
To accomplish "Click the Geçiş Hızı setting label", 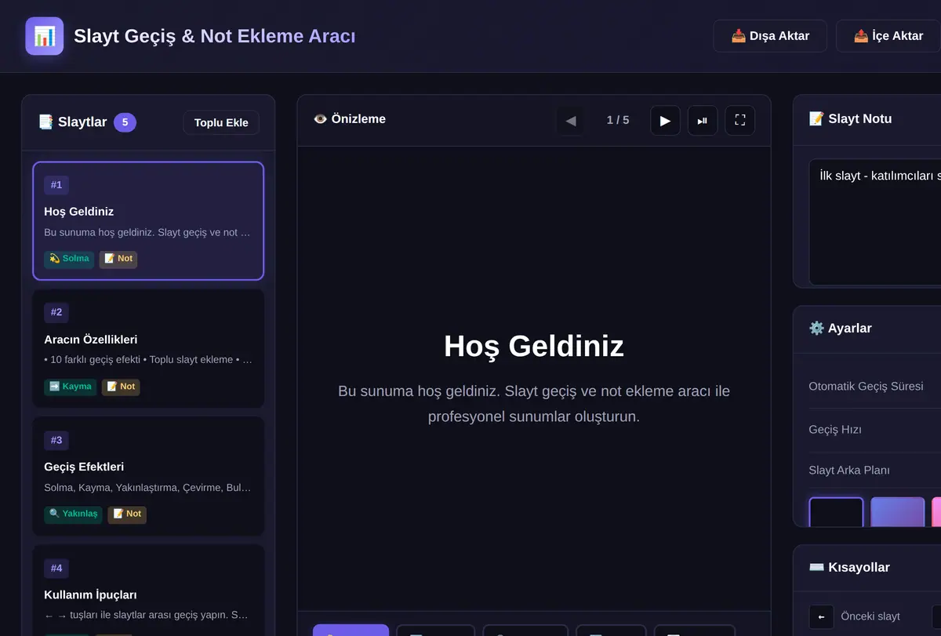I will point(835,430).
